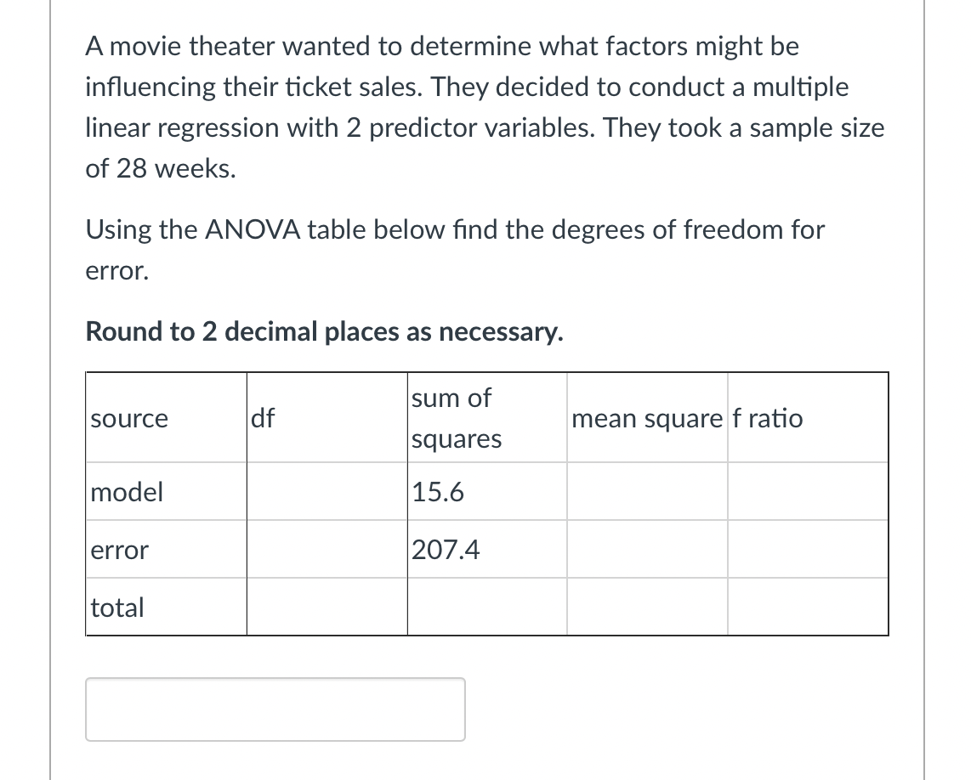Select the 'source' column header cell
971x780 pixels.
[129, 418]
